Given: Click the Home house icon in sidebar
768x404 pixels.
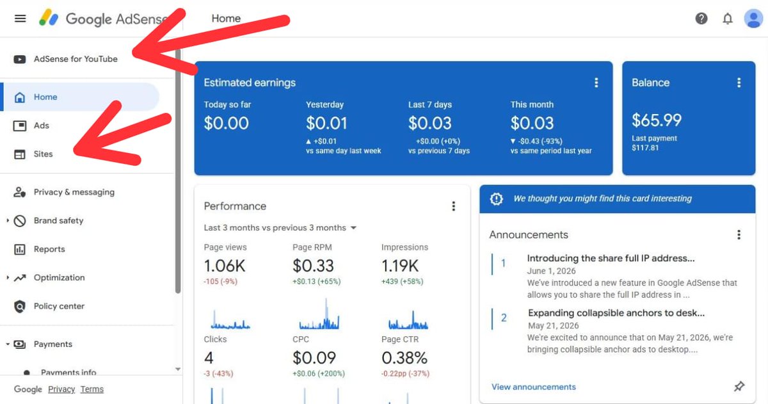Looking at the screenshot, I should click(x=20, y=97).
